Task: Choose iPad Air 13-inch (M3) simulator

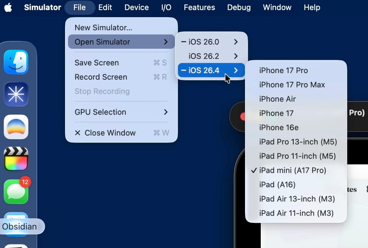Action: coord(297,199)
